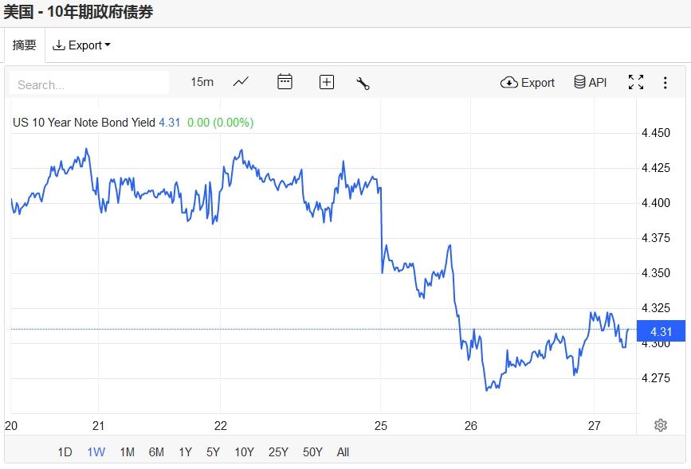Screen dimensions: 691x469
Task: Click the cloud Export button
Action: [528, 82]
